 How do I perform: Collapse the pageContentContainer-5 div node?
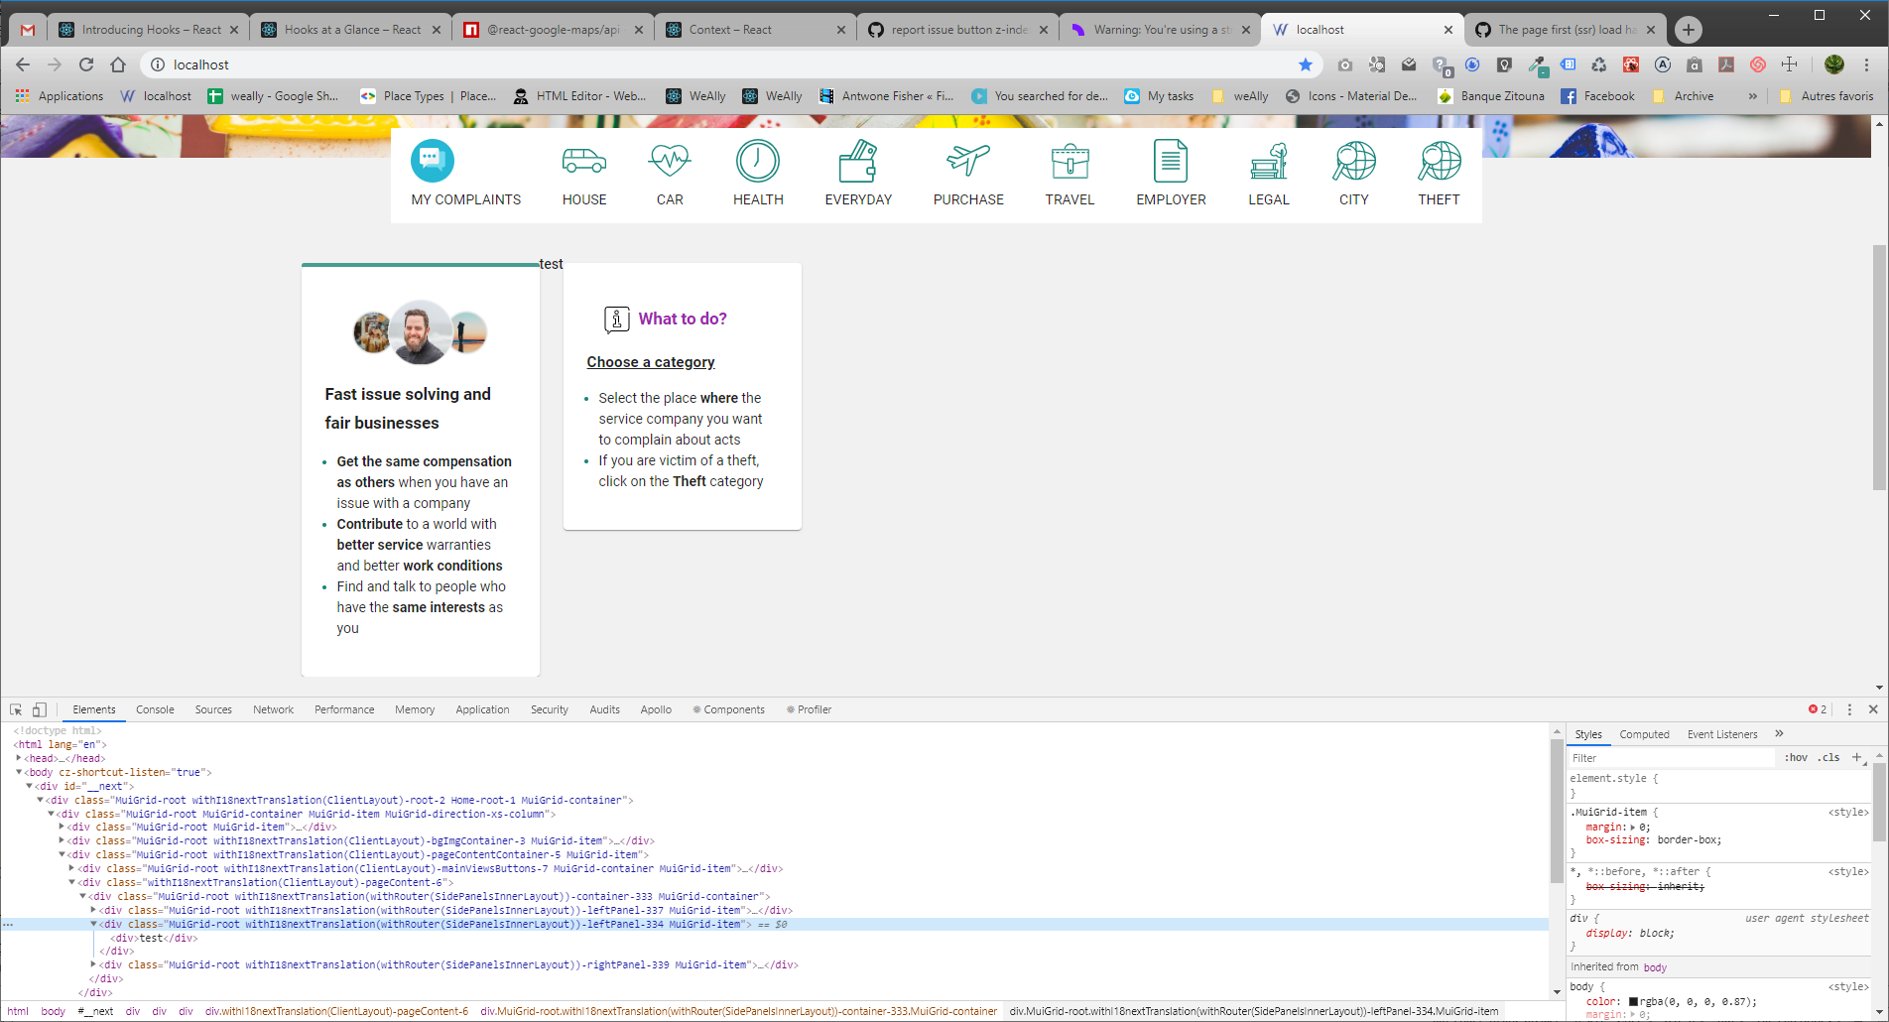pos(62,854)
